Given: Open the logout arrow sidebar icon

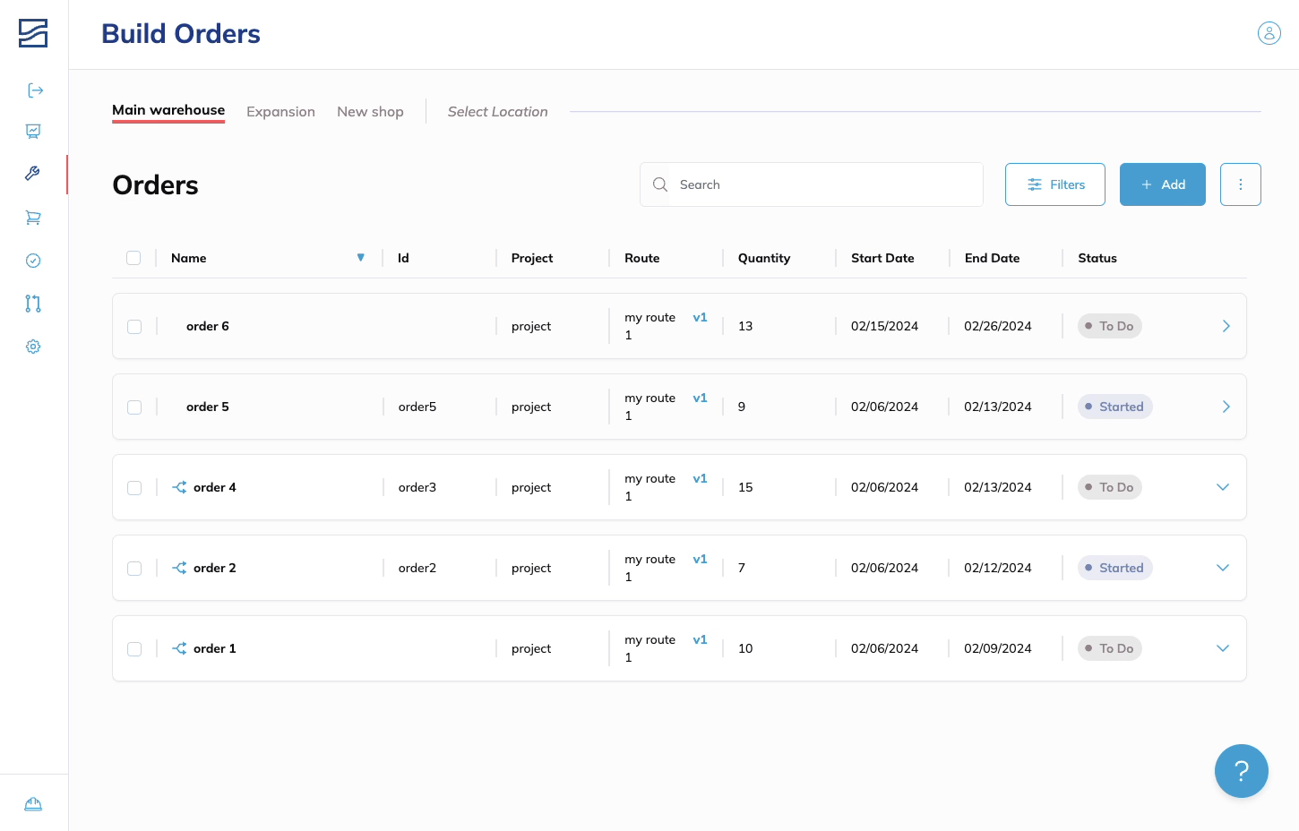Looking at the screenshot, I should point(35,90).
